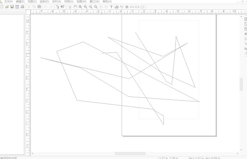Open the 网格(G) menu
247x159 pixels.
(69, 2)
